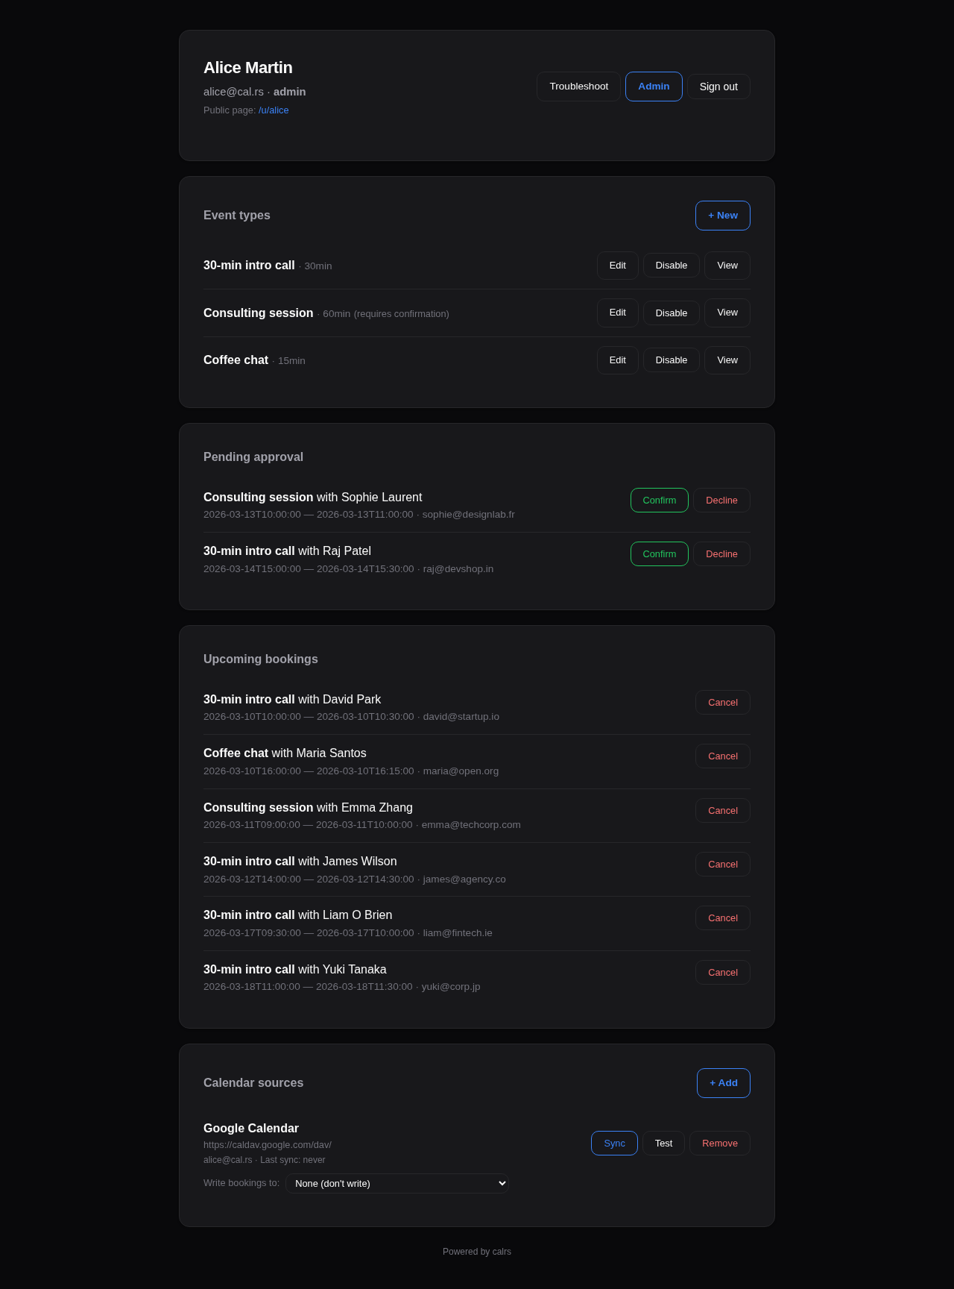
Task: Sync the Google Calendar source
Action: pos(614,1143)
